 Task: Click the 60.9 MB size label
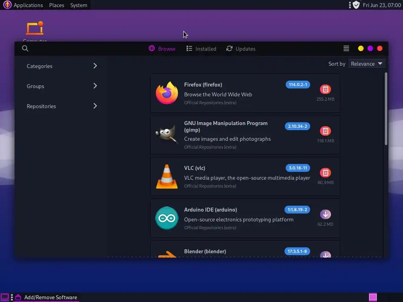(325, 182)
